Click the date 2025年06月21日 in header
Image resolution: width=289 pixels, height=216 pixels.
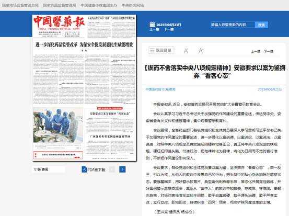(169, 25)
